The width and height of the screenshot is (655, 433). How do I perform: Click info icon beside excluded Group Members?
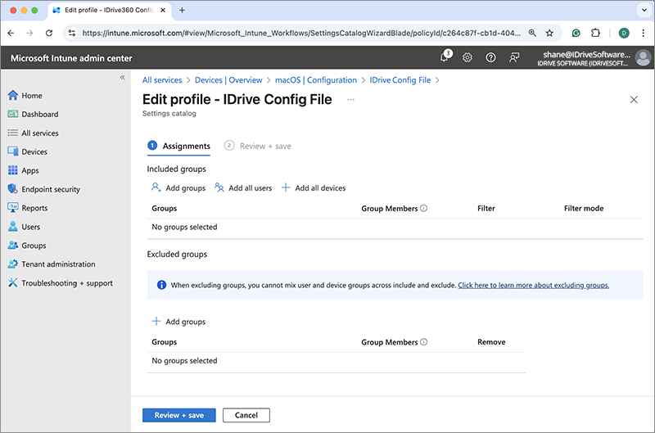(x=424, y=342)
